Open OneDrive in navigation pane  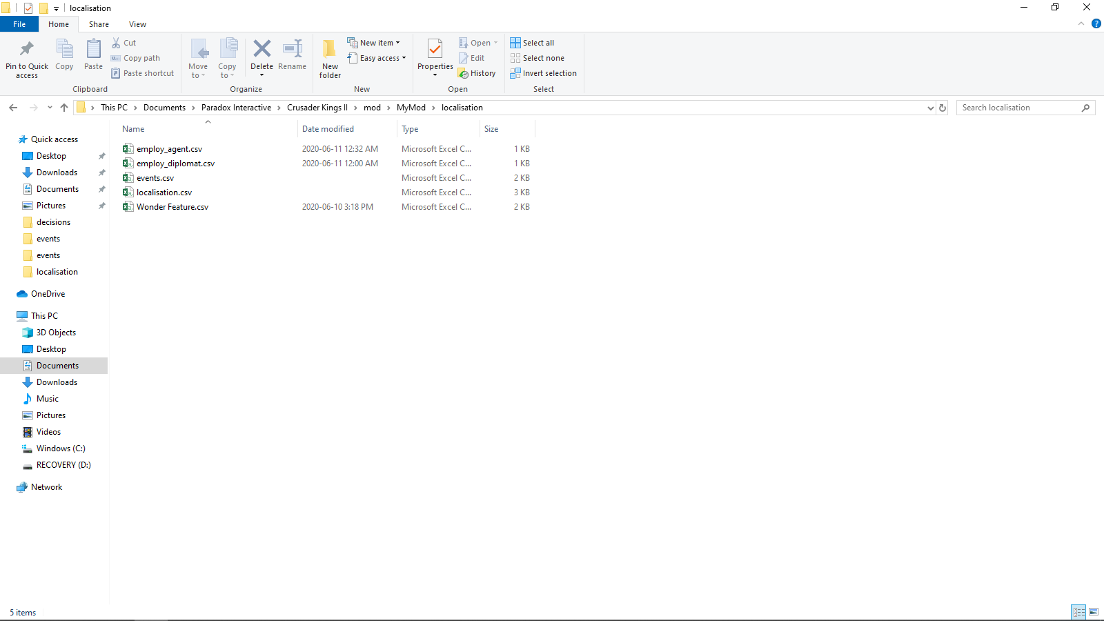48,294
